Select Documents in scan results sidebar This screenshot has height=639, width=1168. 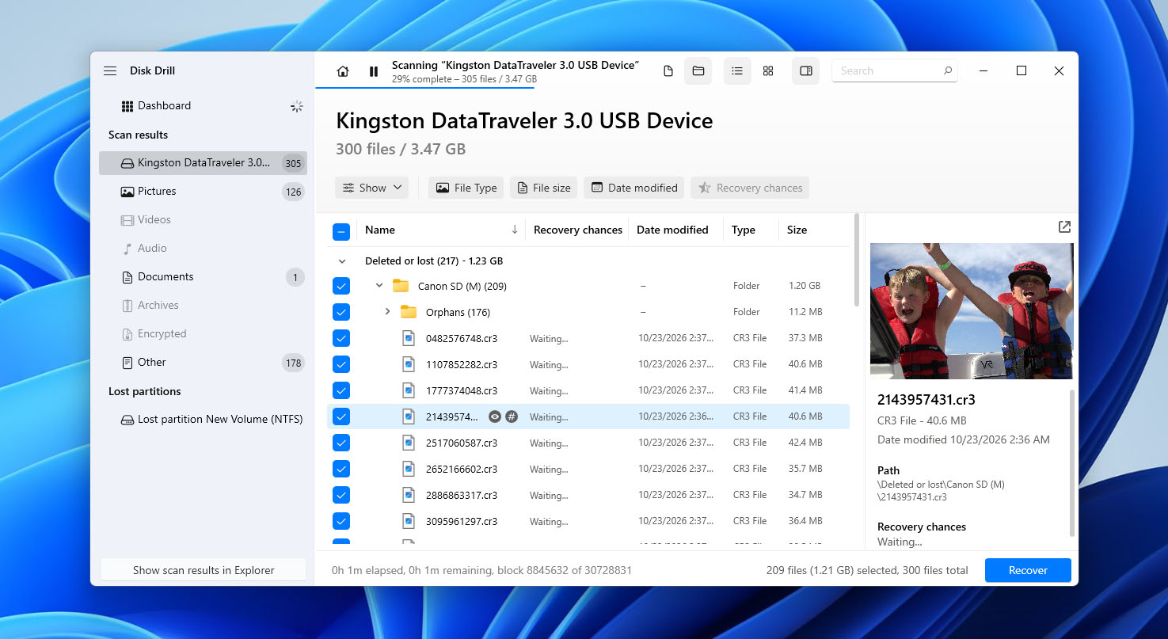coord(203,276)
